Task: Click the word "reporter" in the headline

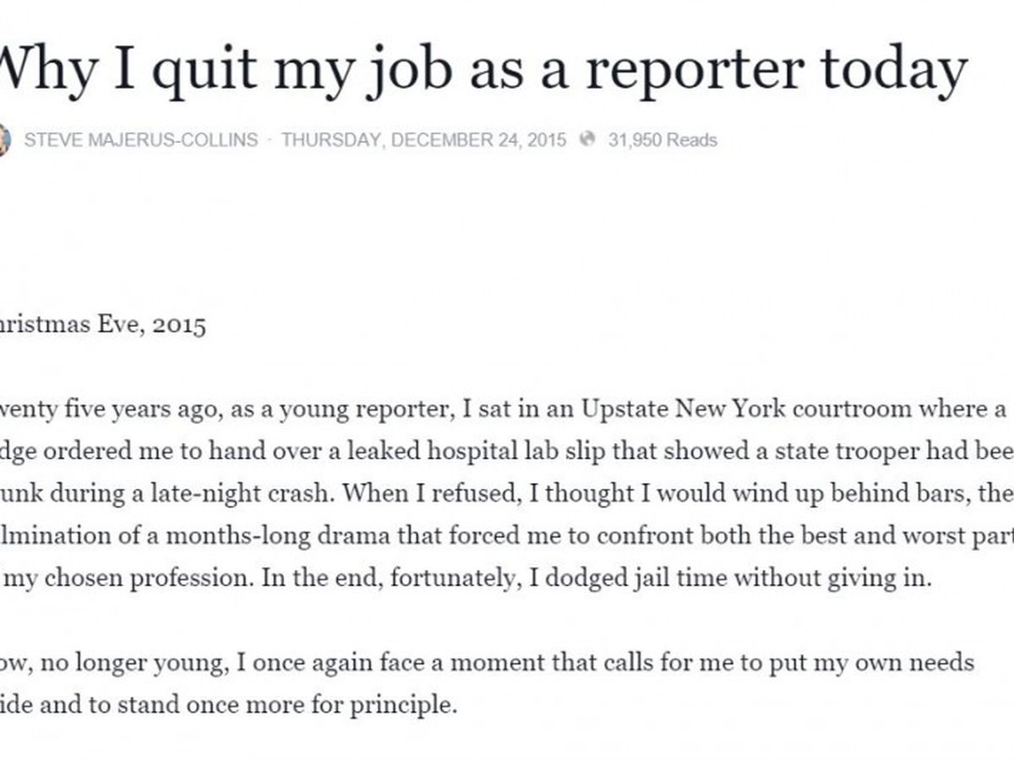Action: coord(691,69)
